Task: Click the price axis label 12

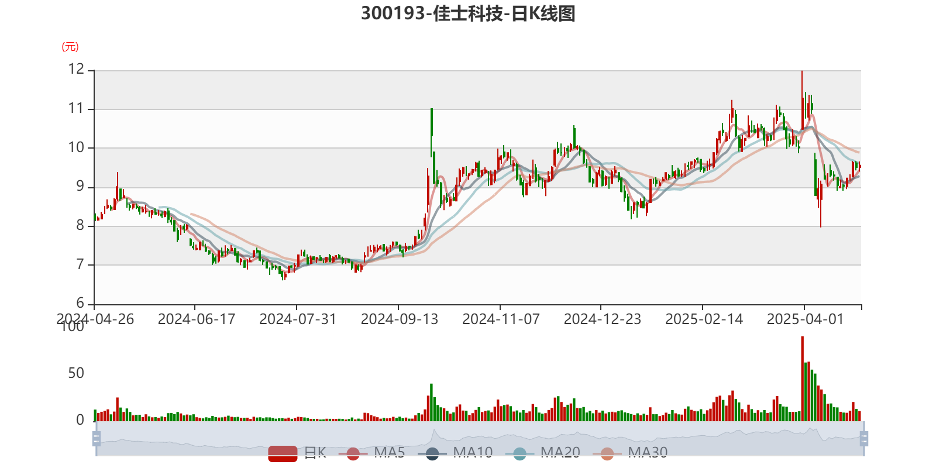Action: click(x=76, y=69)
